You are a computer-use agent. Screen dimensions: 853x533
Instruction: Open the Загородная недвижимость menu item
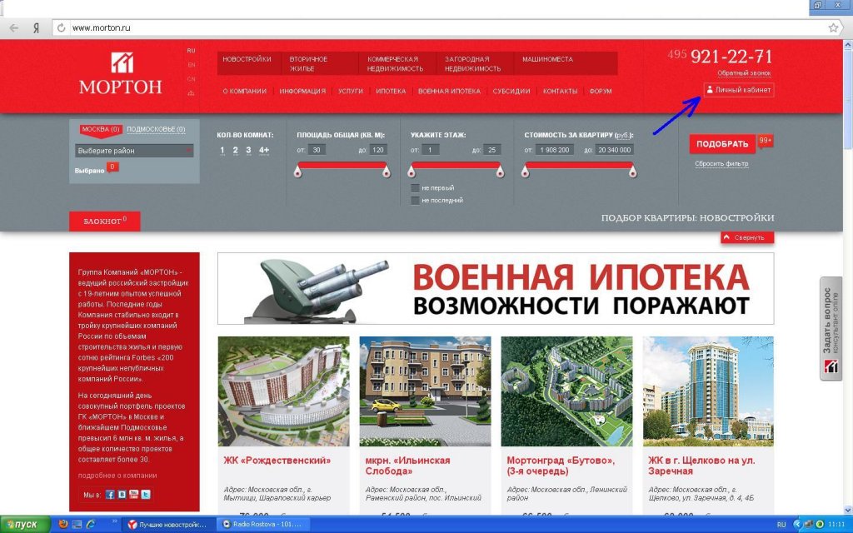(x=473, y=63)
